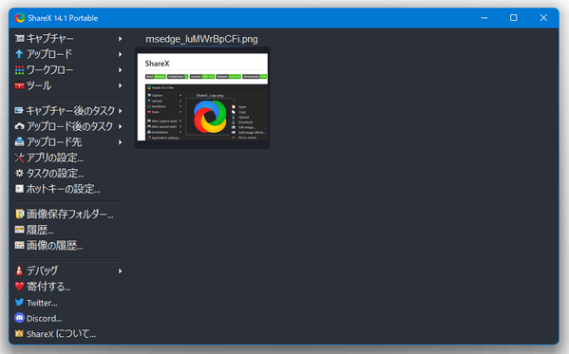
Task: Click the msedge_luMWrBpCFi.png file name
Action: (201, 39)
